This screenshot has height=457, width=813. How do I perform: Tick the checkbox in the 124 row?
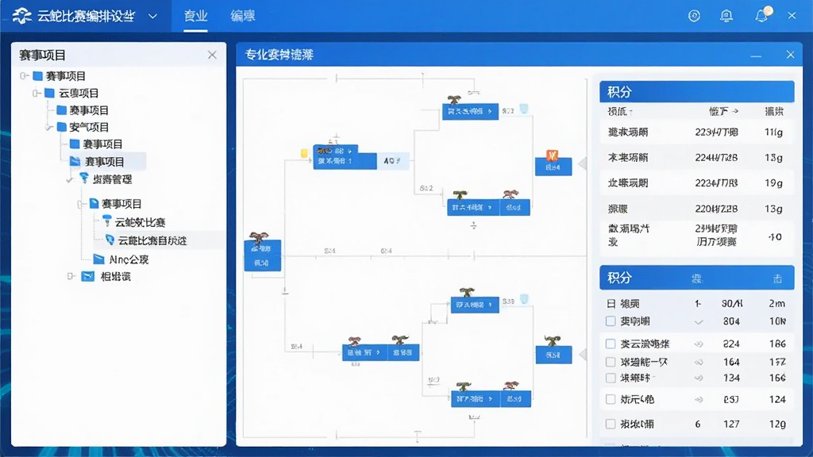pyautogui.click(x=611, y=400)
